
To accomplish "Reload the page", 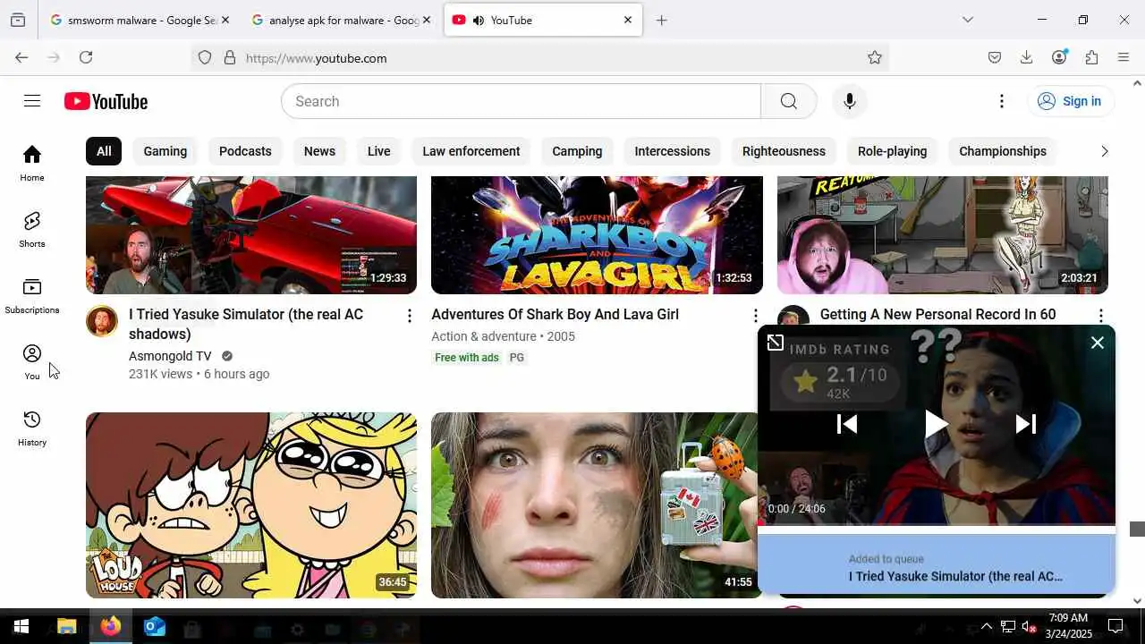I will 86,57.
